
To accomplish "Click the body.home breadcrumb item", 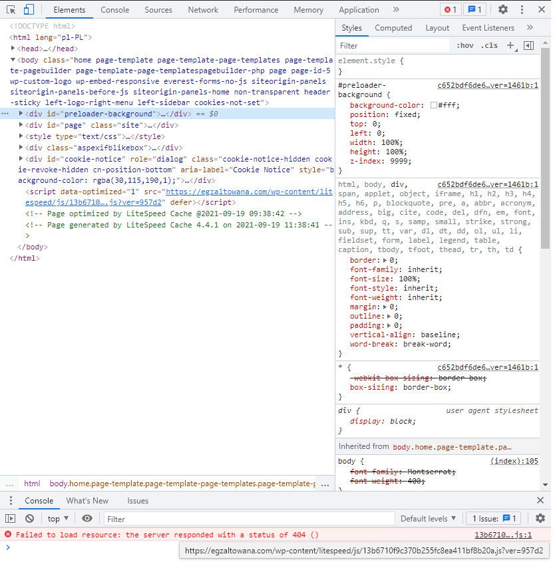I will pyautogui.click(x=182, y=484).
